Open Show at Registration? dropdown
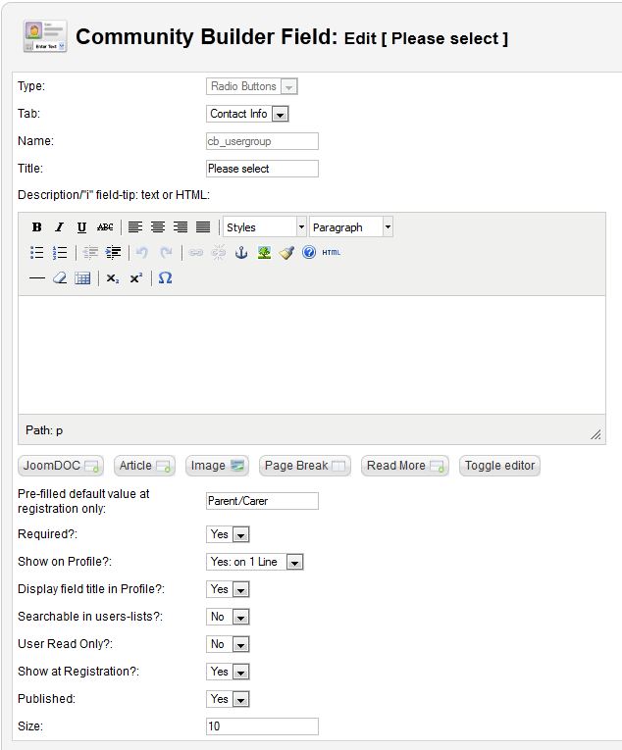 click(228, 672)
